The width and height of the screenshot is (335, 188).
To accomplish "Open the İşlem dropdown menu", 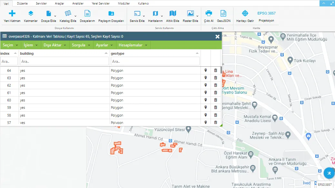I will point(31,45).
